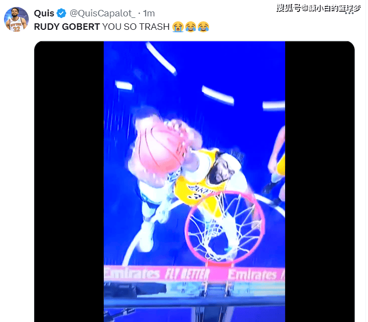Click the 1m timestamp of the tweet
This screenshot has width=368, height=322.
pyautogui.click(x=149, y=13)
